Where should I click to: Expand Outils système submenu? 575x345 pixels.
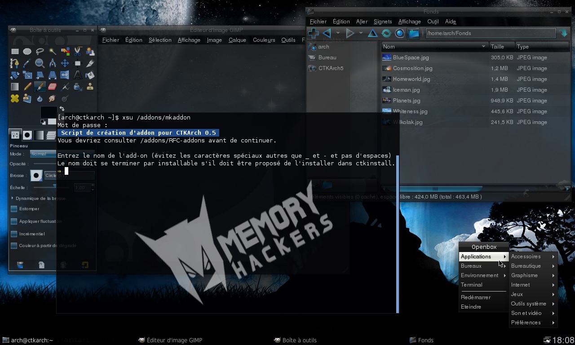point(533,304)
